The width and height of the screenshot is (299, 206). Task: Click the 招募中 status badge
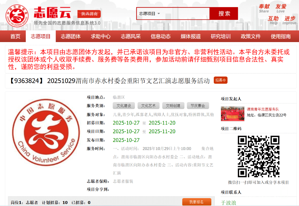click(220, 80)
